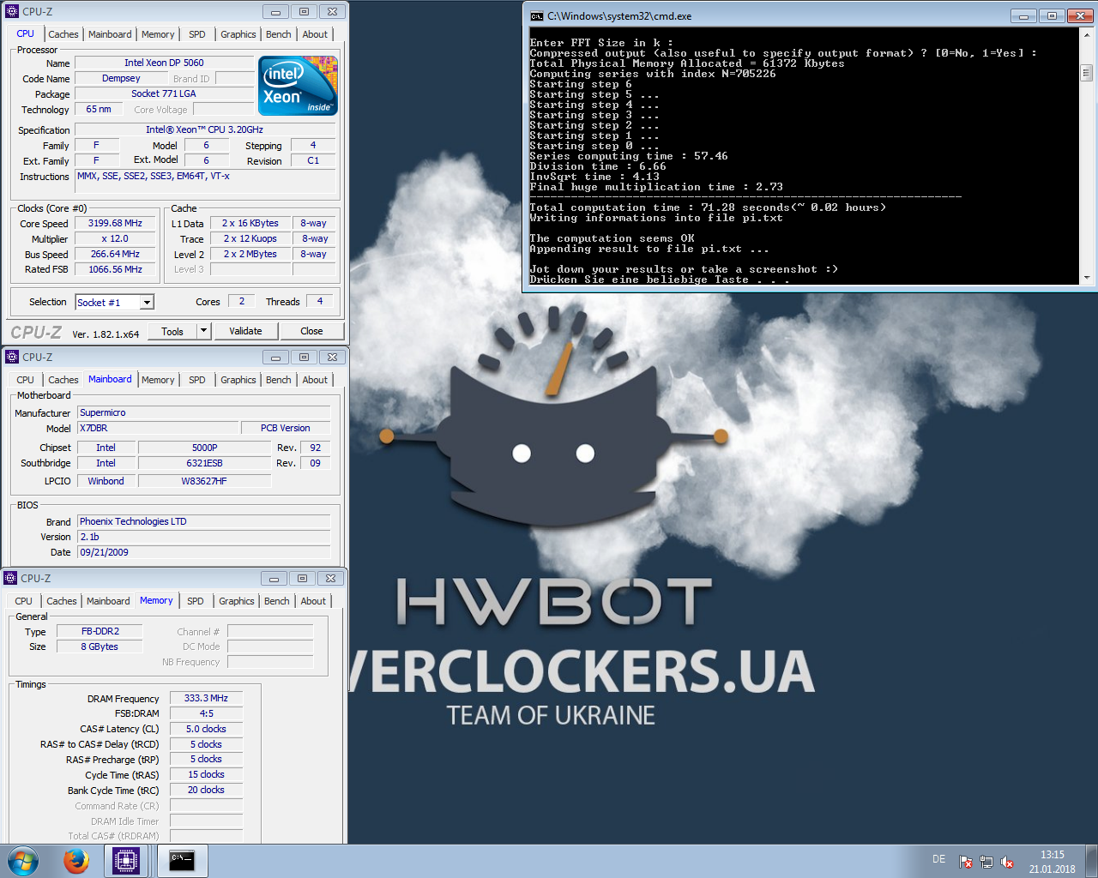Click Rated FSB value 1066.56 MHz
The image size is (1098, 878).
coord(116,269)
